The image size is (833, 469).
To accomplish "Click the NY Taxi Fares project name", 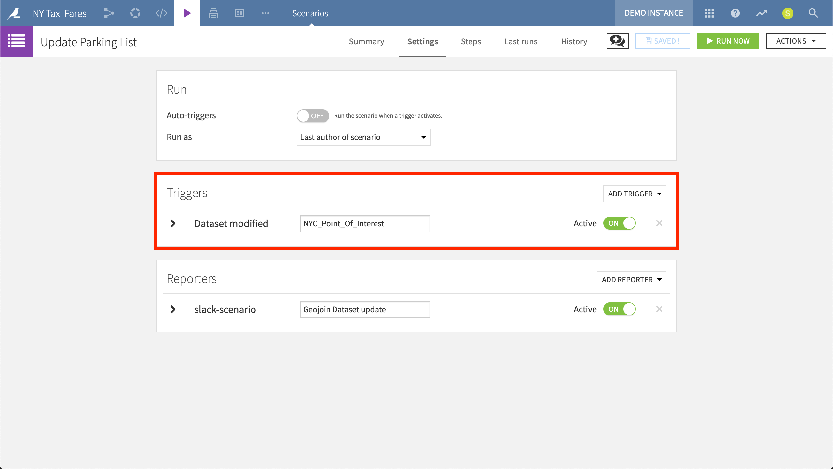I will [x=60, y=13].
